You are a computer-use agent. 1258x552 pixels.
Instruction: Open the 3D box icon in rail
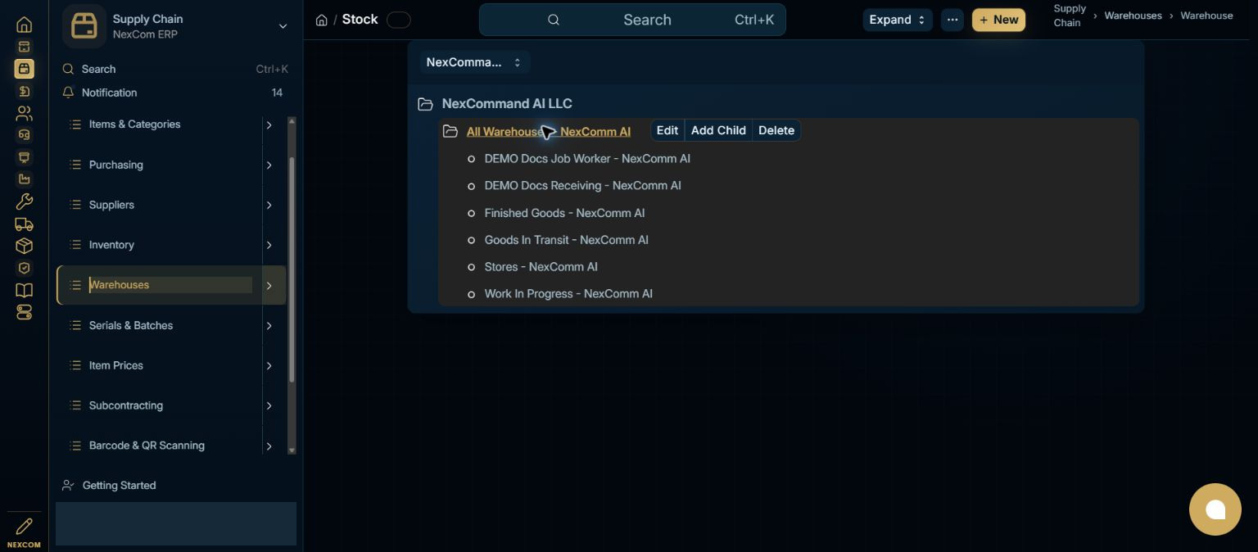click(24, 246)
